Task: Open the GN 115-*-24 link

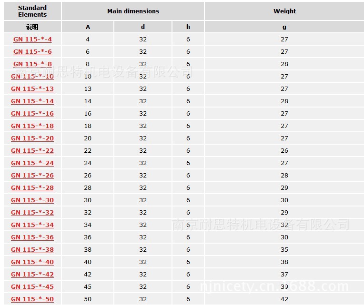Action: click(32, 163)
